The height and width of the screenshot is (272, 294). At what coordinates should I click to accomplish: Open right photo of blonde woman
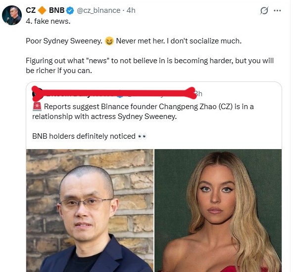pos(218,210)
